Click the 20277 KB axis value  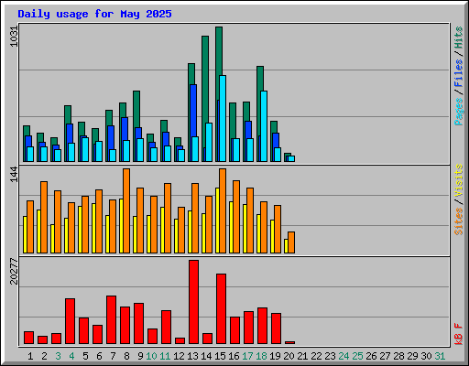tap(14, 271)
